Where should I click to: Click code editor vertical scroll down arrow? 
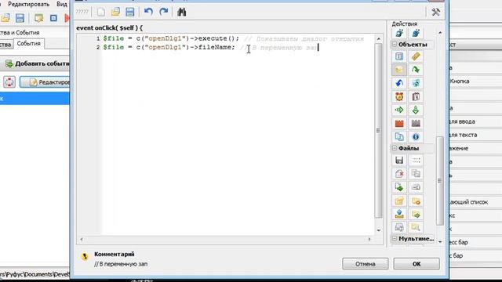379,230
